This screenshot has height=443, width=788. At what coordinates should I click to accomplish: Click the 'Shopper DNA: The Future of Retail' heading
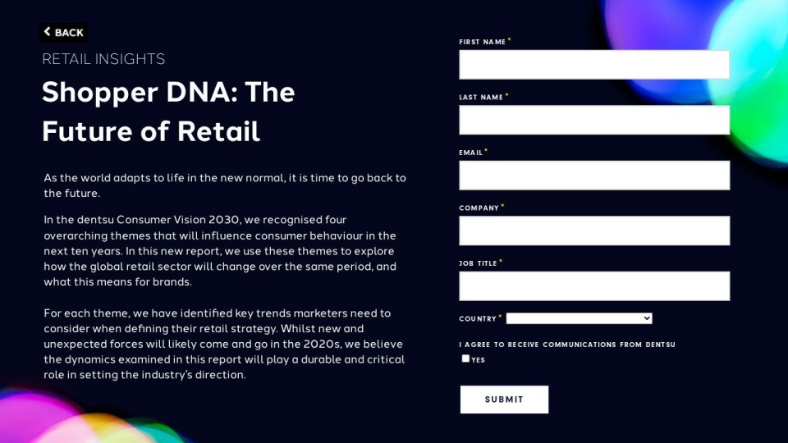point(168,112)
